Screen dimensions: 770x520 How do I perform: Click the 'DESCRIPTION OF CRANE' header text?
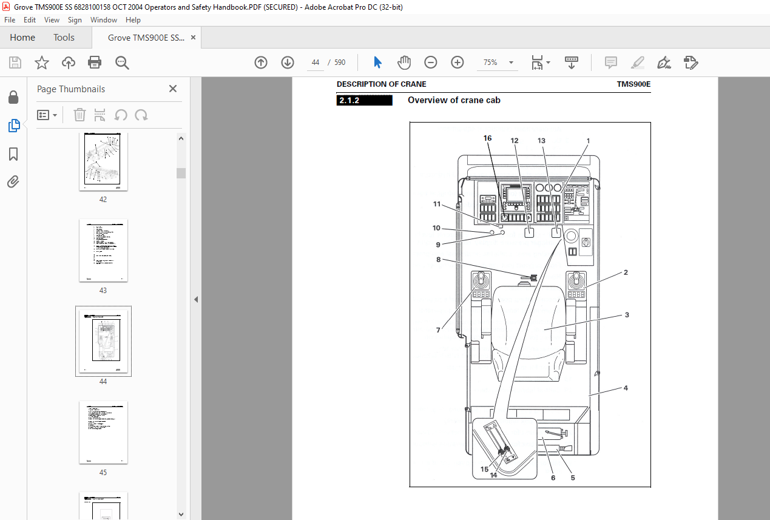pos(381,84)
